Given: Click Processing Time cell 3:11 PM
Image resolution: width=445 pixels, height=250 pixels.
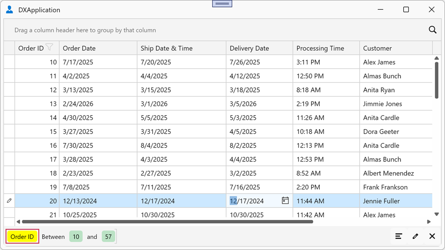Looking at the screenshot, I should (x=326, y=62).
